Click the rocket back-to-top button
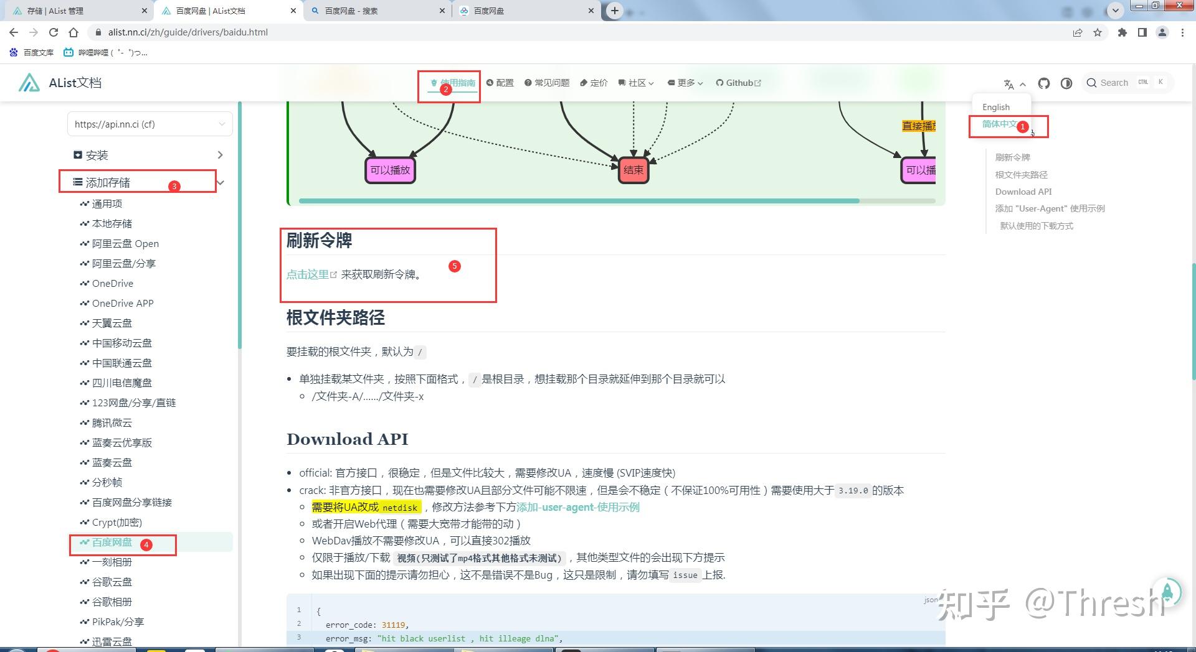 coord(1167,592)
